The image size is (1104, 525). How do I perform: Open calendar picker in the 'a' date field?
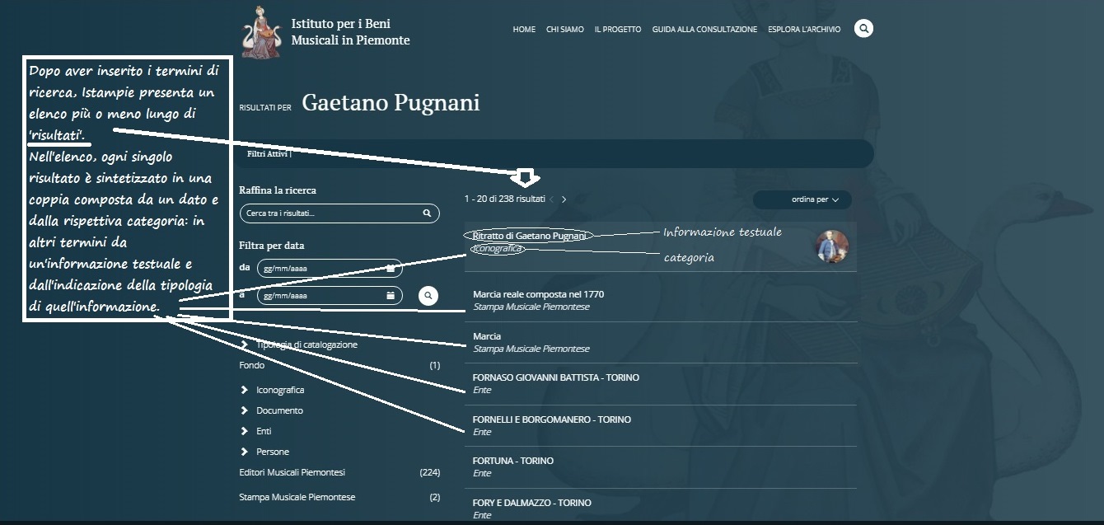(391, 296)
